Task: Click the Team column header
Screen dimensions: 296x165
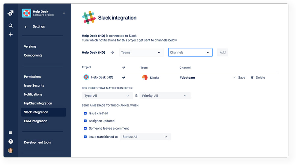Action: (144, 67)
